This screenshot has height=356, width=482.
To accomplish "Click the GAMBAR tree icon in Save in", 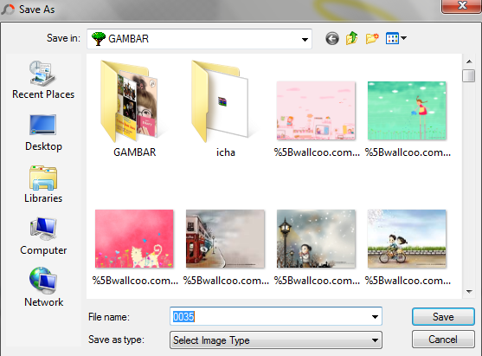I will 99,39.
